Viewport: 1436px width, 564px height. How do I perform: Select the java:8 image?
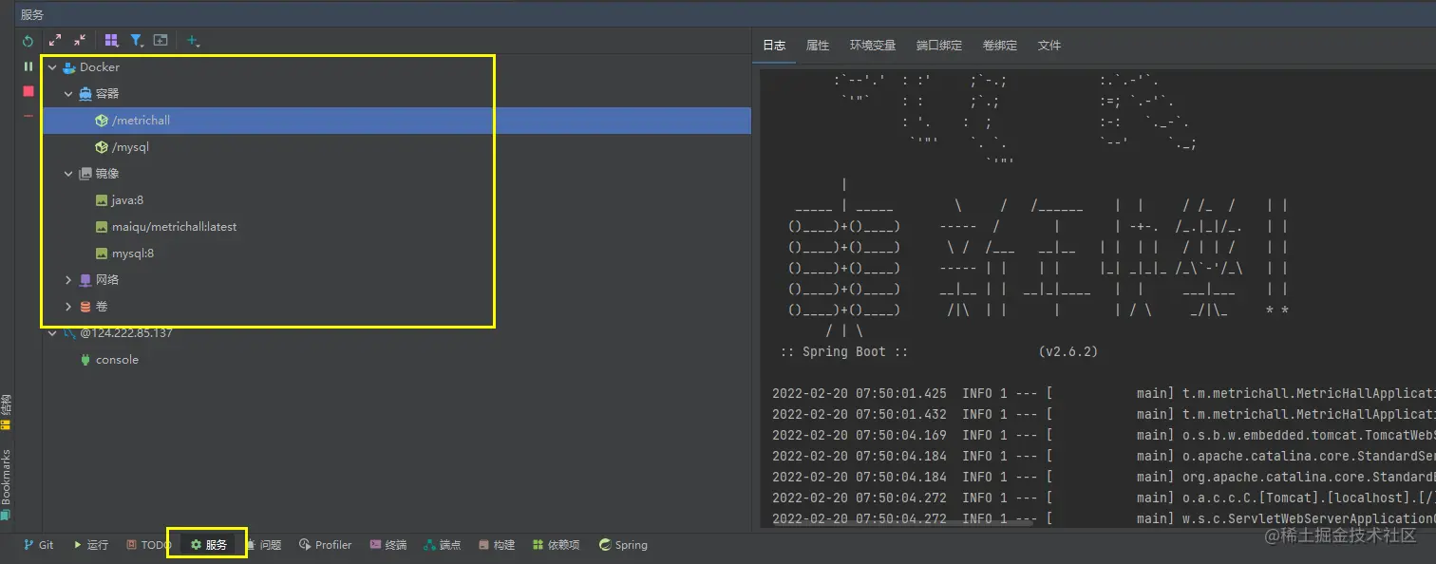tap(397, 200)
